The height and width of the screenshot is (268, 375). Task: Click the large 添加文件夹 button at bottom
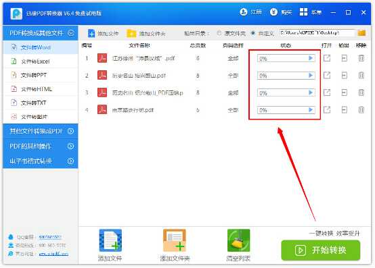(175, 245)
